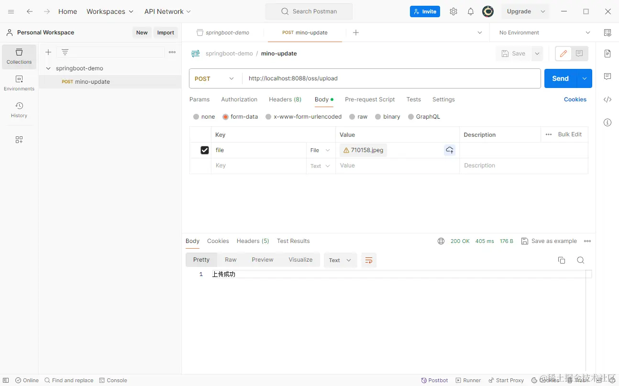Open the Tests tab
This screenshot has height=386, width=619.
pos(414,99)
